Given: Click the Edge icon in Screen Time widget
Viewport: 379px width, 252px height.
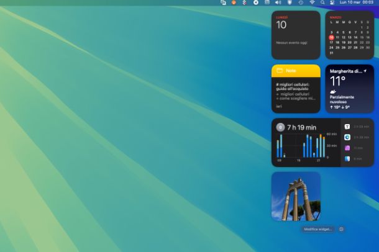Looking at the screenshot, I should (x=347, y=137).
